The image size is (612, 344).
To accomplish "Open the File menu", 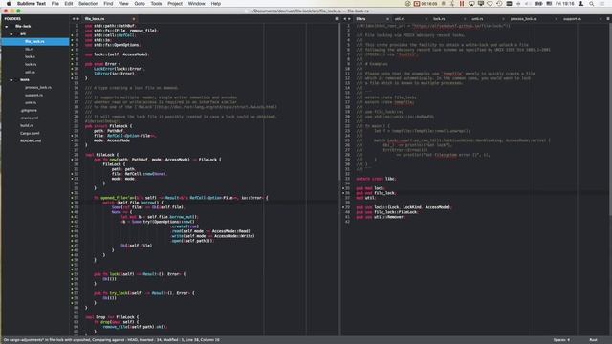I will coord(55,4).
